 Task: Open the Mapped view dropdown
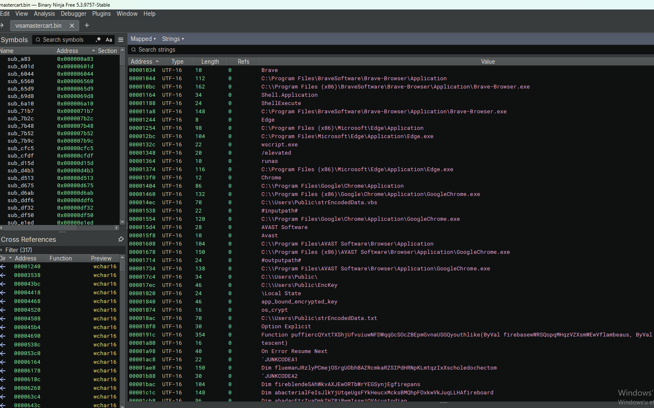point(143,39)
